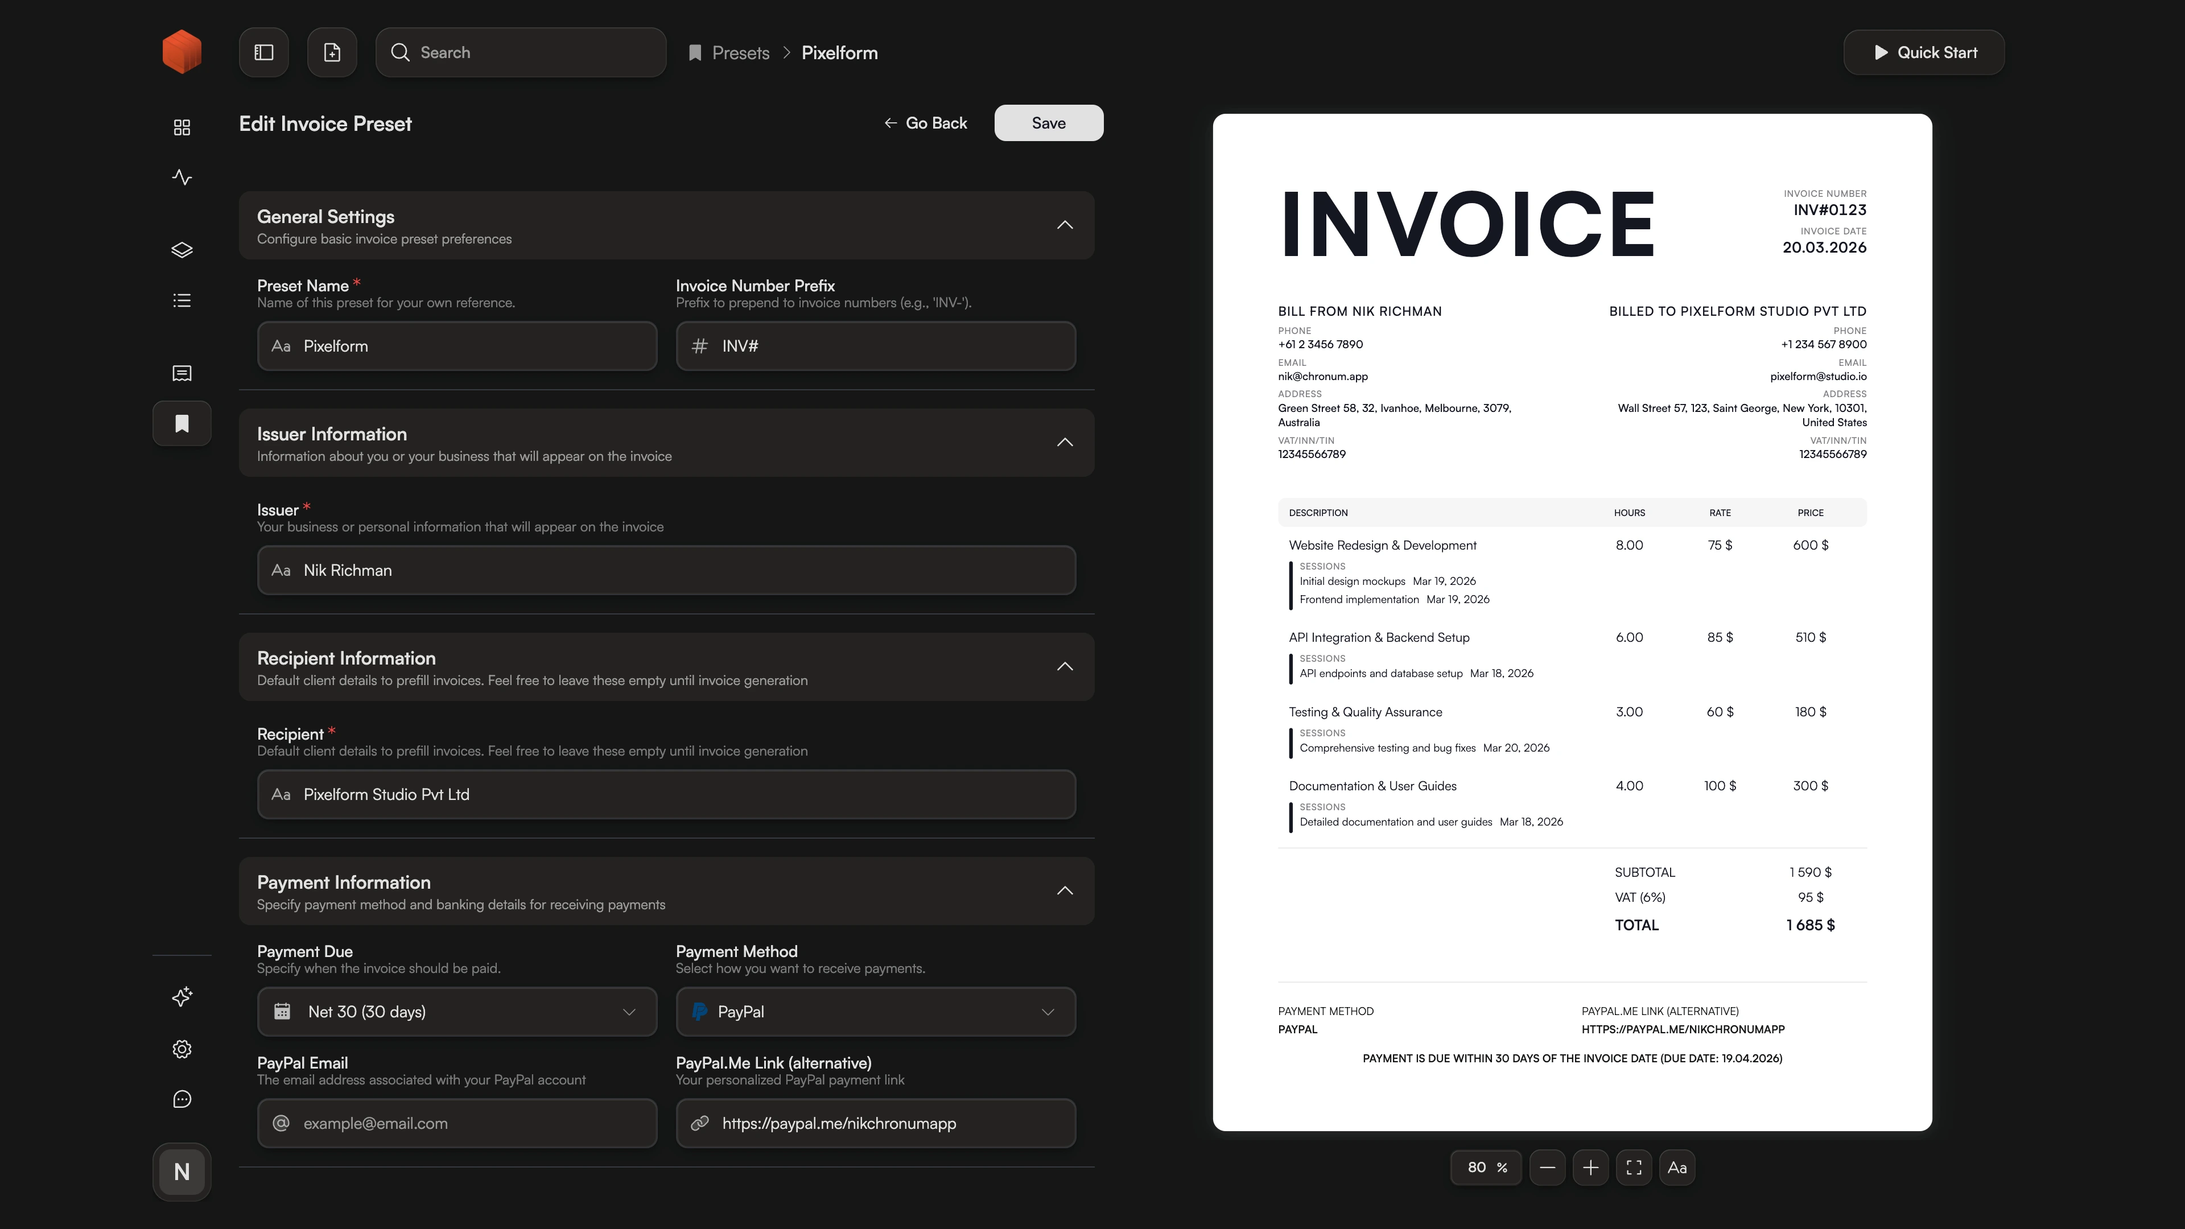Select the bookmark presets icon in sidebar

[182, 422]
